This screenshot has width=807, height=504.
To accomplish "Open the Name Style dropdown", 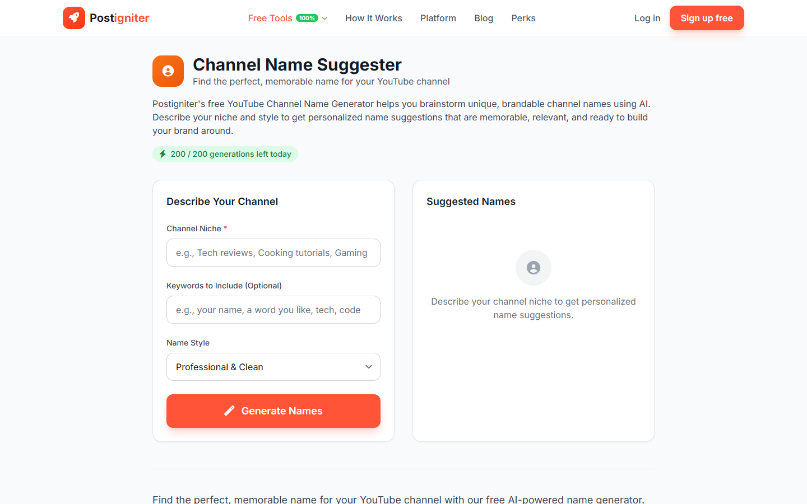I will click(x=273, y=367).
